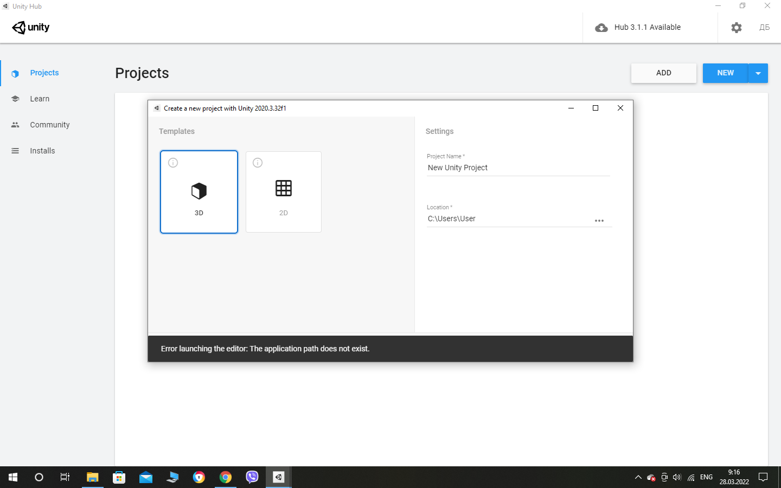Focus the Project Name input field
Viewport: 781px width, 488px height.
518,168
